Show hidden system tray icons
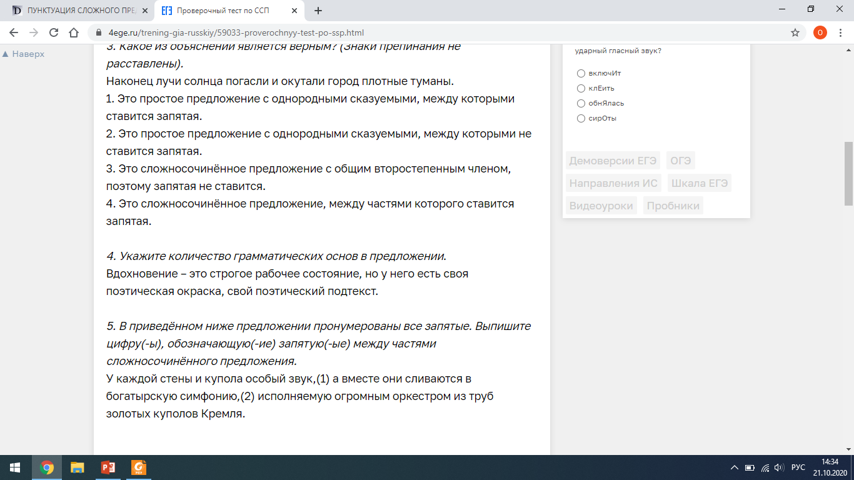854x480 pixels. tap(735, 467)
